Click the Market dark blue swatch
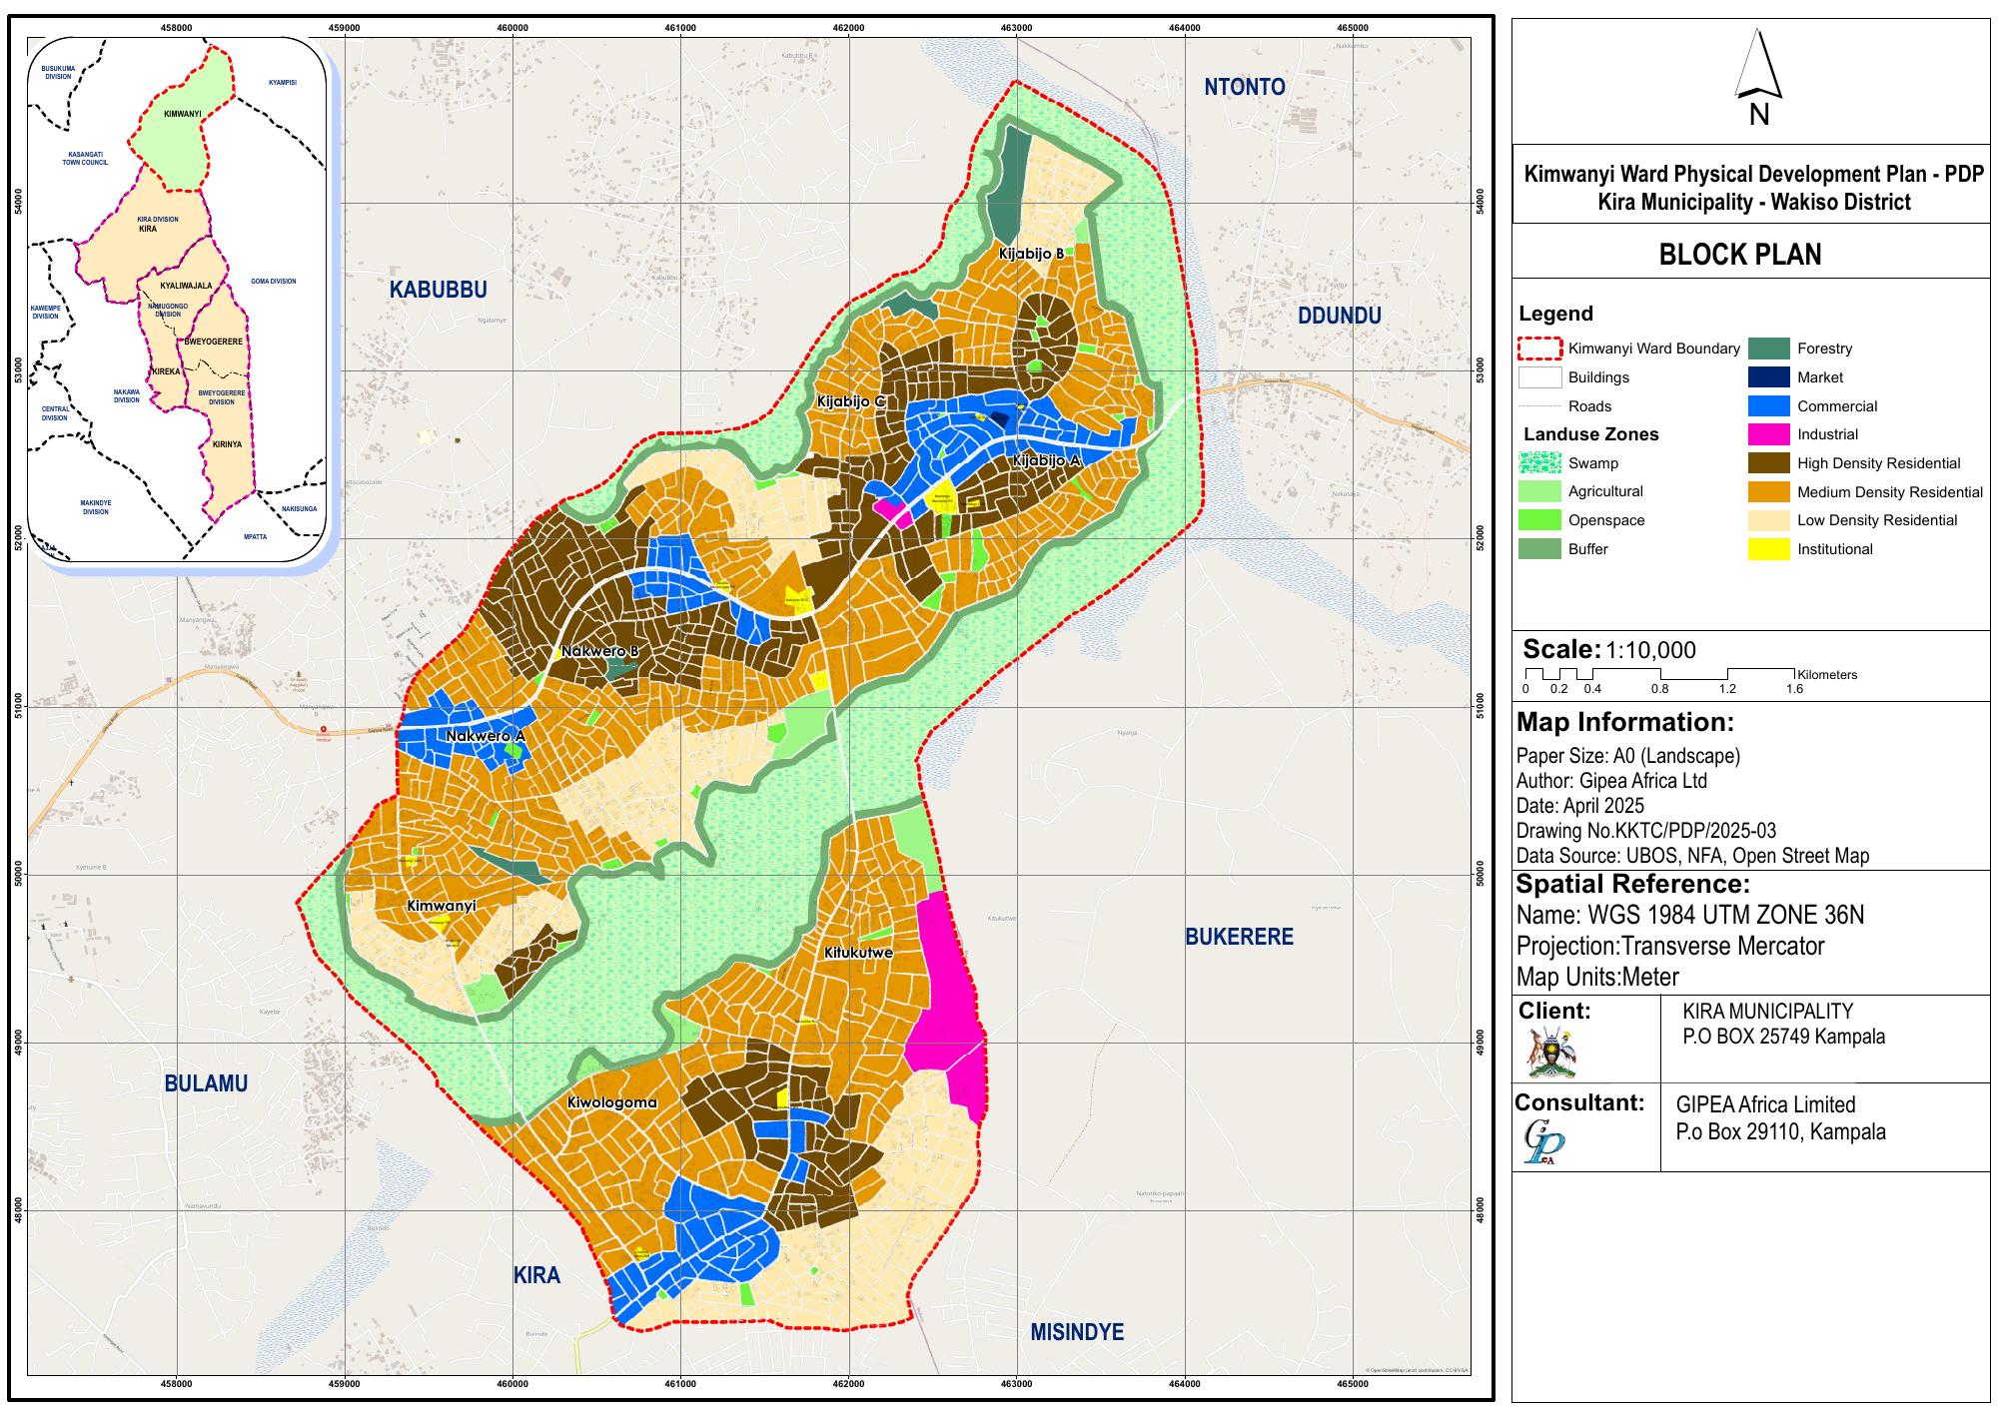 pos(1768,377)
